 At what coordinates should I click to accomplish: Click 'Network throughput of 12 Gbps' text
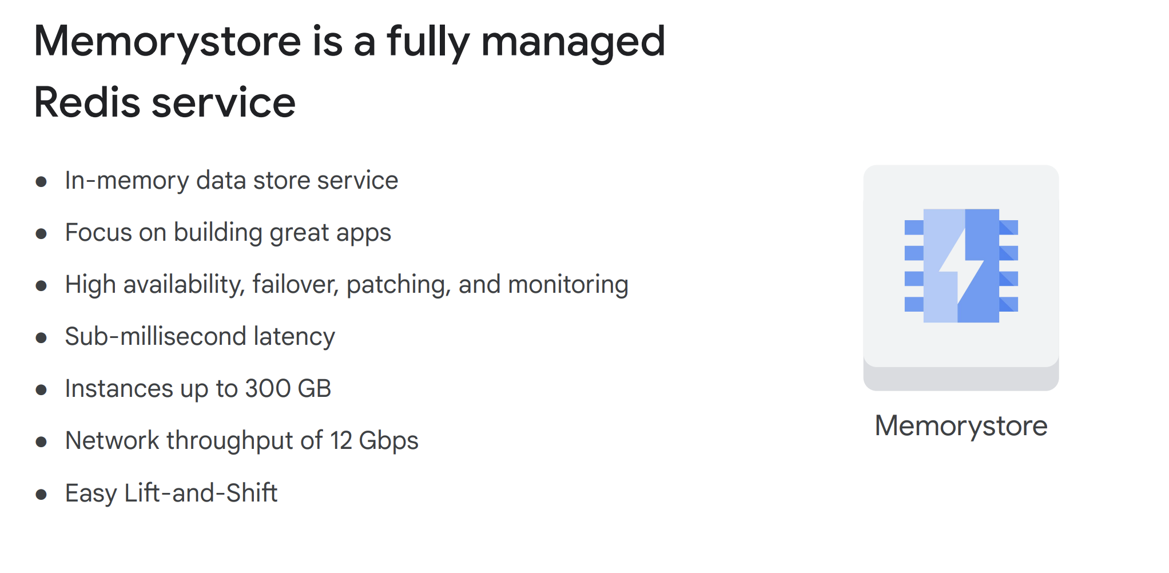pos(241,441)
